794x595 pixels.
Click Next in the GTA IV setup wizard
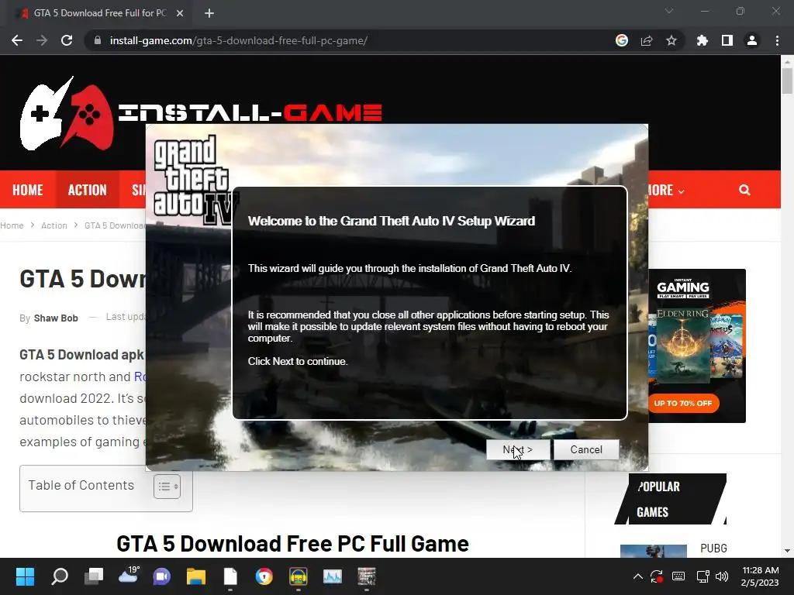[517, 450]
